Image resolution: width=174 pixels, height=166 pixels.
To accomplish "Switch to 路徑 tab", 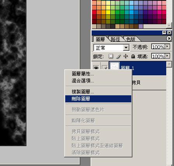I will [x=115, y=39].
